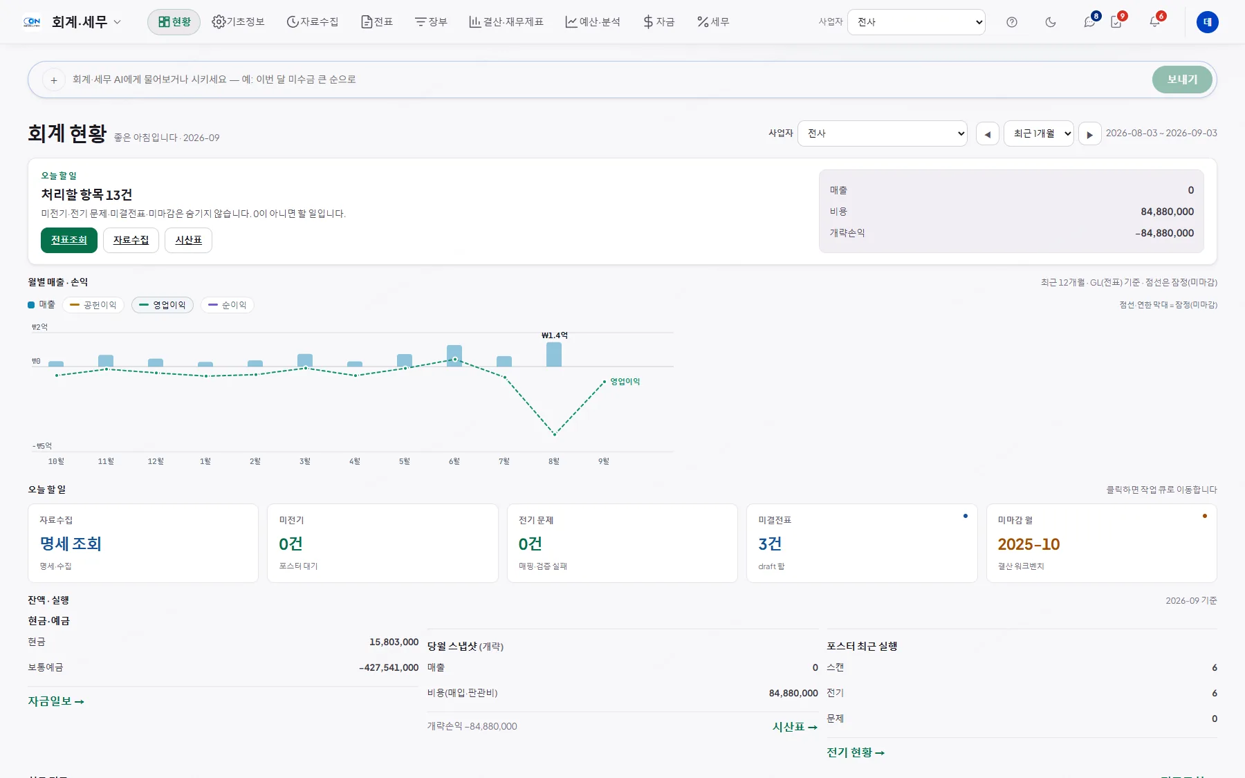
Task: Toggle dark mode moon icon
Action: [x=1051, y=22]
